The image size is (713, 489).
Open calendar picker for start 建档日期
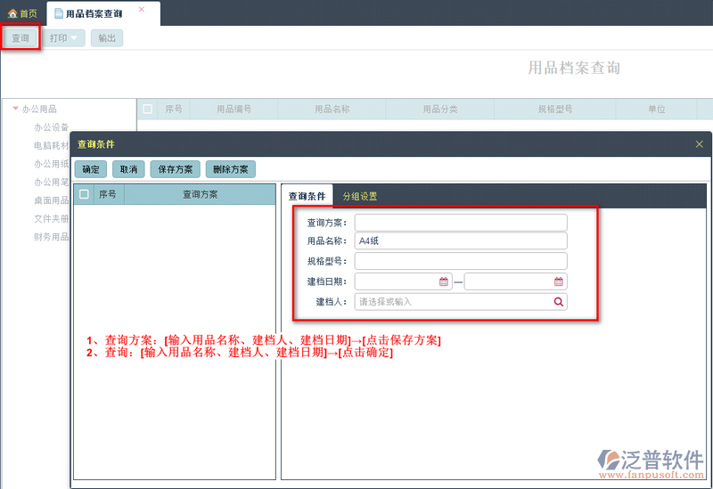[443, 281]
